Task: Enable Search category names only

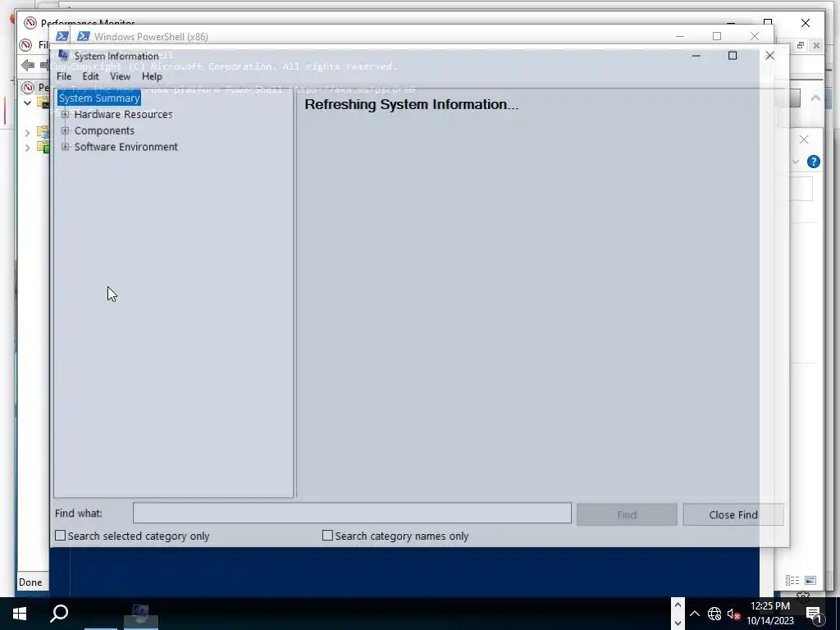Action: point(327,536)
